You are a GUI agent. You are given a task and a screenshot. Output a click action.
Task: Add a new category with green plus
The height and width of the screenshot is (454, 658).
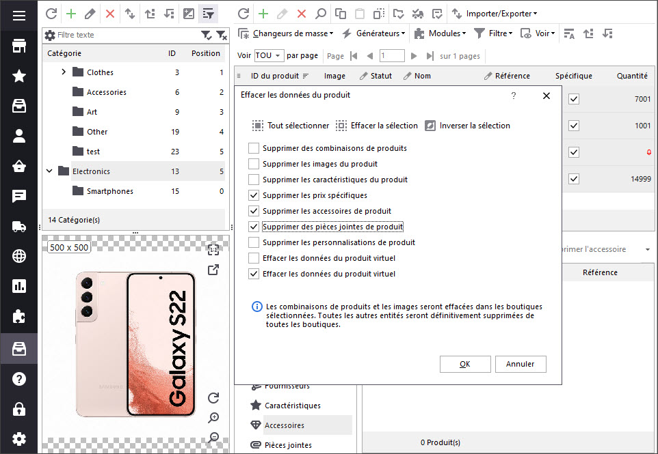tap(71, 14)
